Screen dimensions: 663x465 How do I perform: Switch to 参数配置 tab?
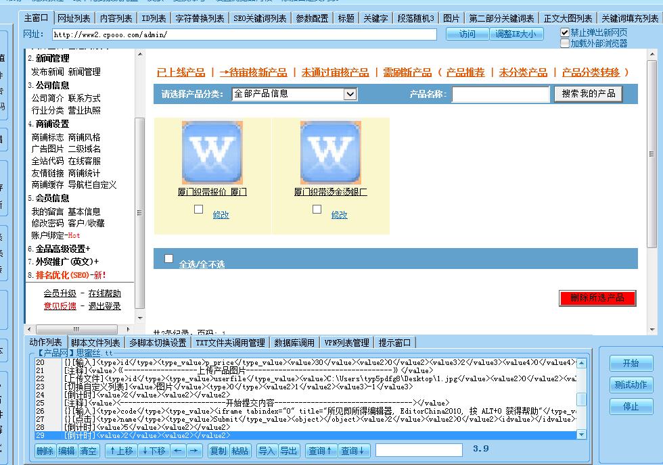(312, 18)
